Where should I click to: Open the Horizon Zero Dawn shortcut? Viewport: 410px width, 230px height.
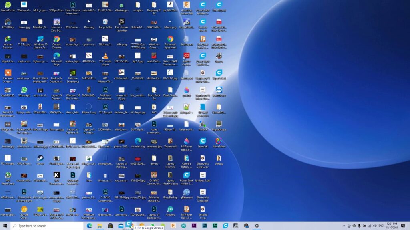point(56,25)
